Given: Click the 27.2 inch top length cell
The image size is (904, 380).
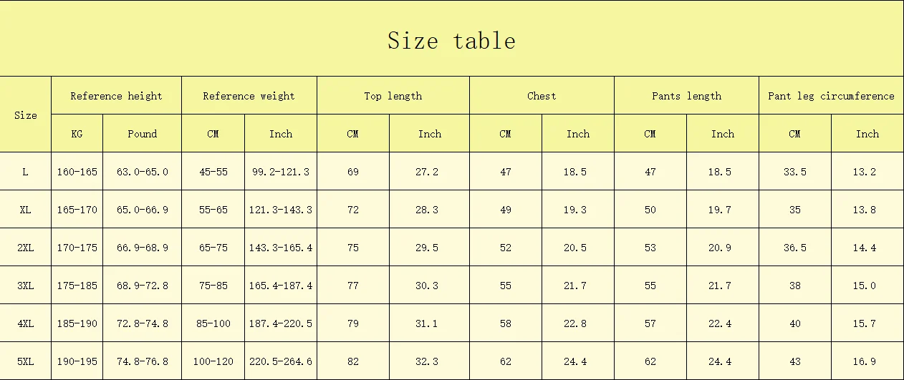Looking at the screenshot, I should click(x=429, y=172).
